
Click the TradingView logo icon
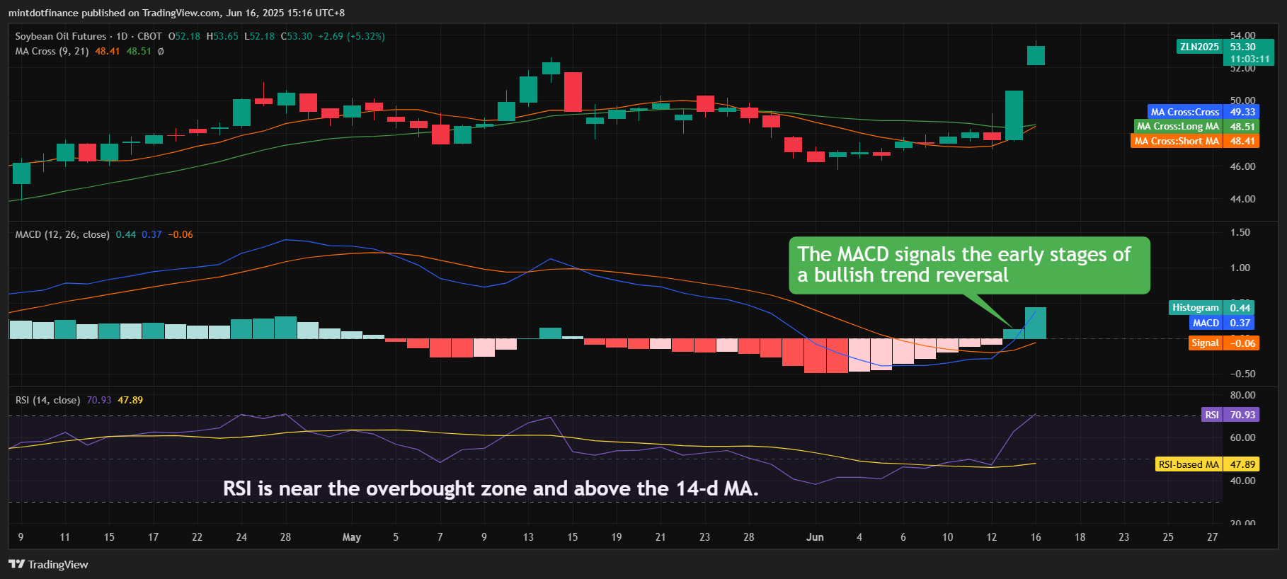coord(16,564)
